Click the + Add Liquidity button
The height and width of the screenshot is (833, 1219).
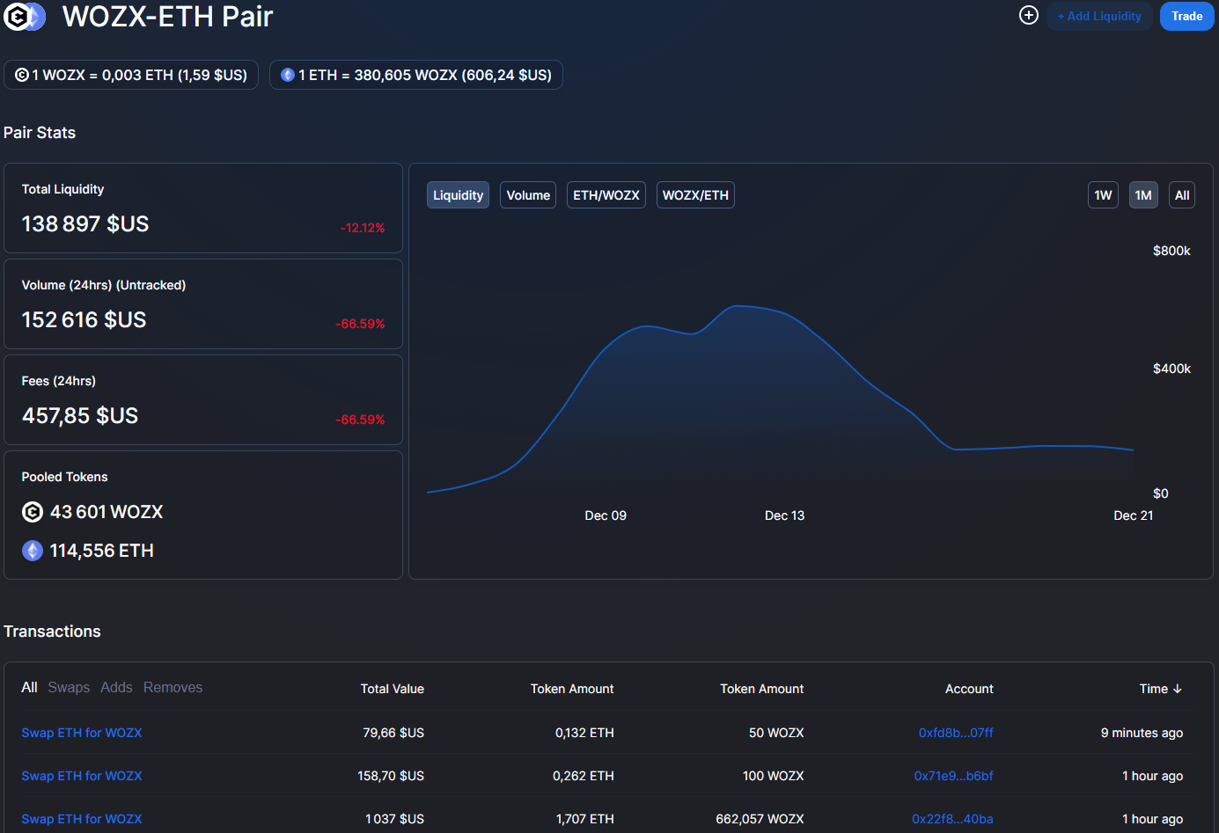[1099, 16]
